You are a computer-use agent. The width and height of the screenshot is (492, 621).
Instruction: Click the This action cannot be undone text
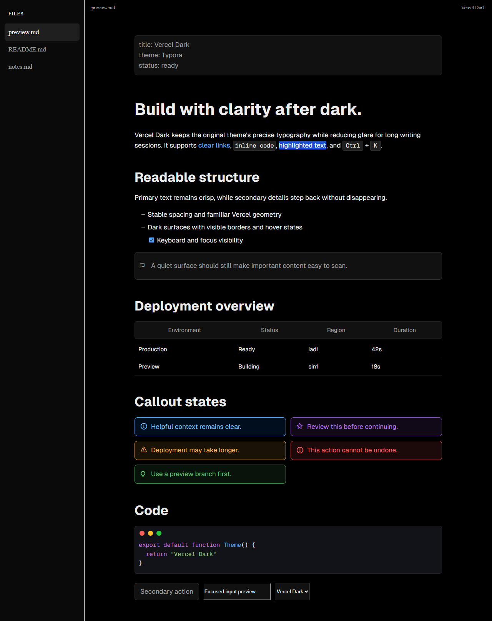pos(352,450)
